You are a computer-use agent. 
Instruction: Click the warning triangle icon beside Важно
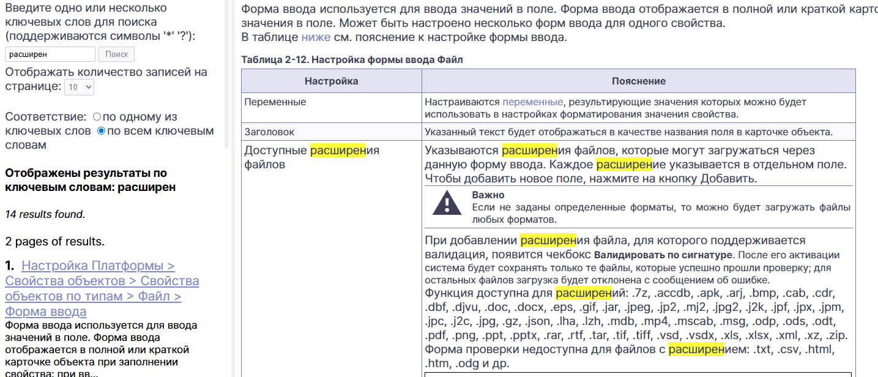(447, 202)
